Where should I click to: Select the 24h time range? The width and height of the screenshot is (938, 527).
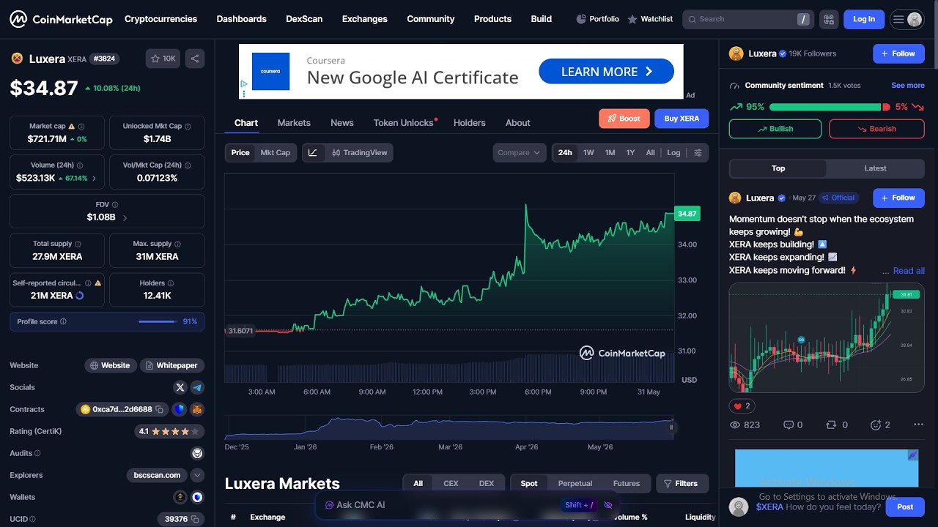pyautogui.click(x=565, y=152)
